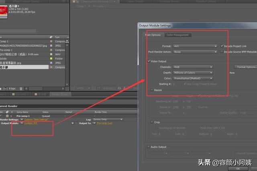This screenshot has width=257, height=171.
Task: Switch to the Color Management tab
Action: (177, 35)
